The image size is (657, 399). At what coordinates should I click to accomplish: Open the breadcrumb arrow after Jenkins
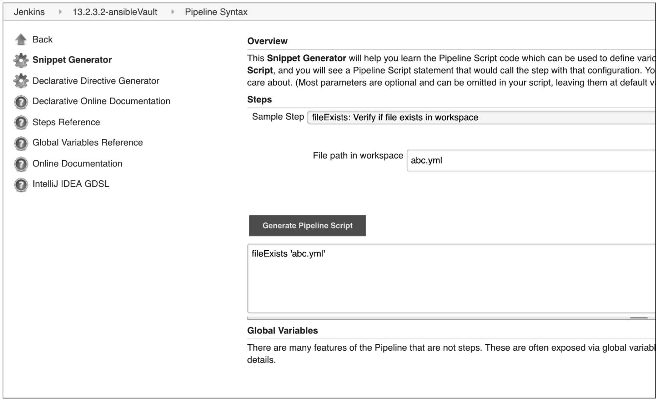point(60,12)
